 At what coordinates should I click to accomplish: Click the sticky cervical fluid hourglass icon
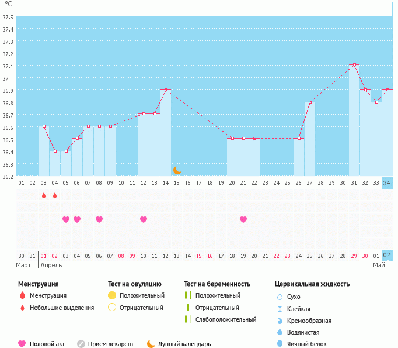[x=280, y=309]
